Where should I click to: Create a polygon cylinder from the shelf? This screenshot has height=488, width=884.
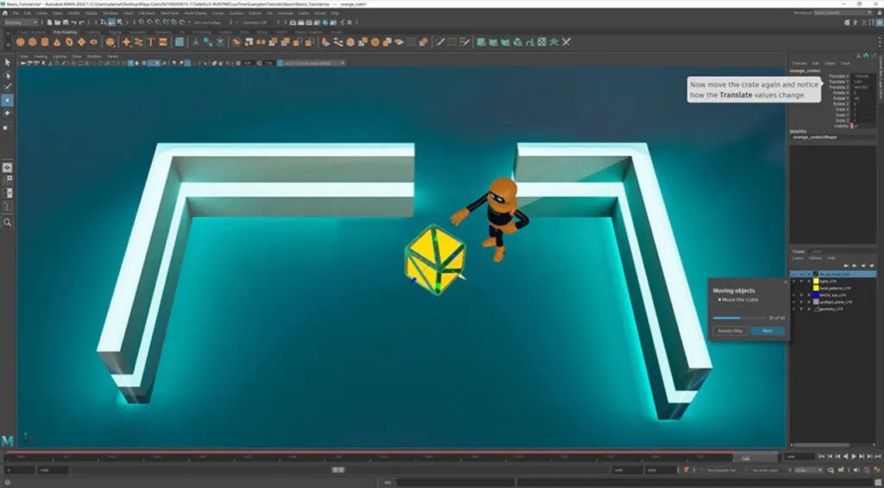click(x=45, y=41)
